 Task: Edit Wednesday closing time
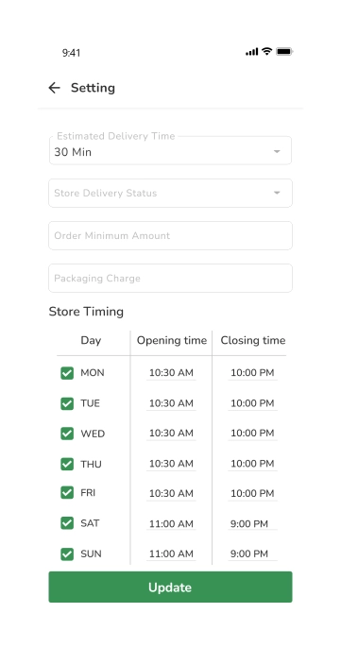coord(252,434)
